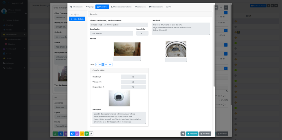Click the dollar badge in the Statut column
The image size is (282, 140).
(x=238, y=32)
